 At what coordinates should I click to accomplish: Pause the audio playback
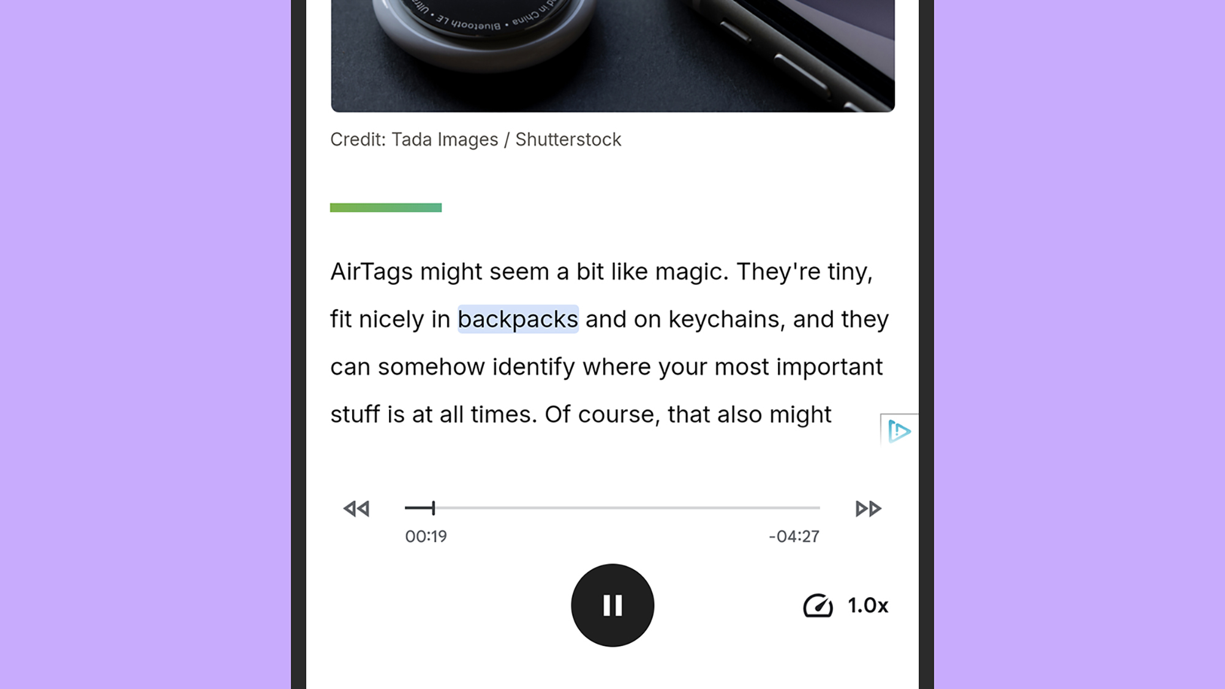(x=612, y=605)
